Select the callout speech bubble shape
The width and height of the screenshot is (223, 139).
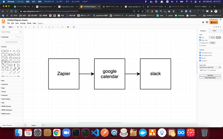click(11, 65)
